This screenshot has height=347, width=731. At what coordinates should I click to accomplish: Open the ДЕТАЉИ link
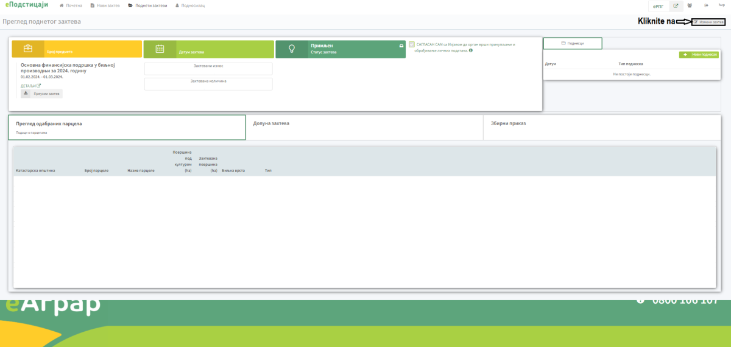coord(30,86)
